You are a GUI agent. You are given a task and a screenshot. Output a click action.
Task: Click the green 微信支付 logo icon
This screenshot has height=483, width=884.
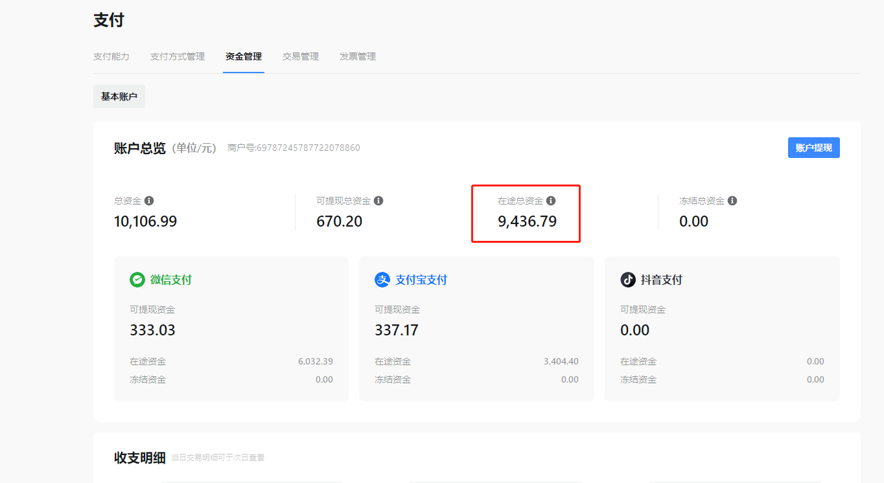(x=137, y=280)
